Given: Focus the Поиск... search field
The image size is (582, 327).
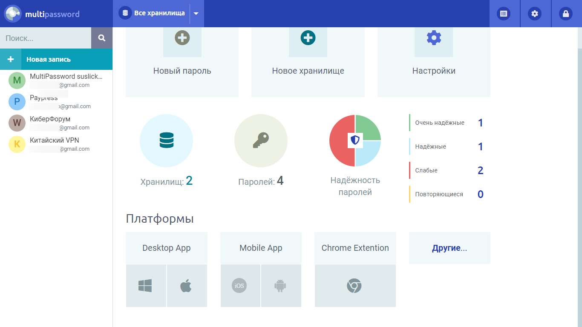Looking at the screenshot, I should pyautogui.click(x=46, y=38).
